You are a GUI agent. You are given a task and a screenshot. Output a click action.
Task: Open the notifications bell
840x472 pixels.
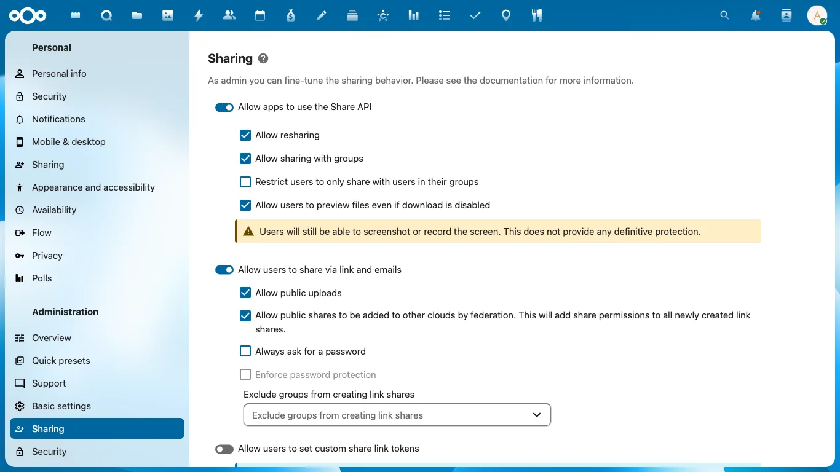tap(756, 15)
